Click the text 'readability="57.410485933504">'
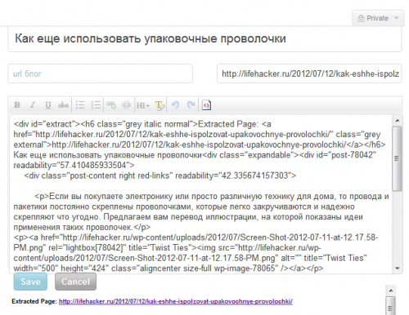The width and height of the screenshot is (409, 315). (74, 165)
